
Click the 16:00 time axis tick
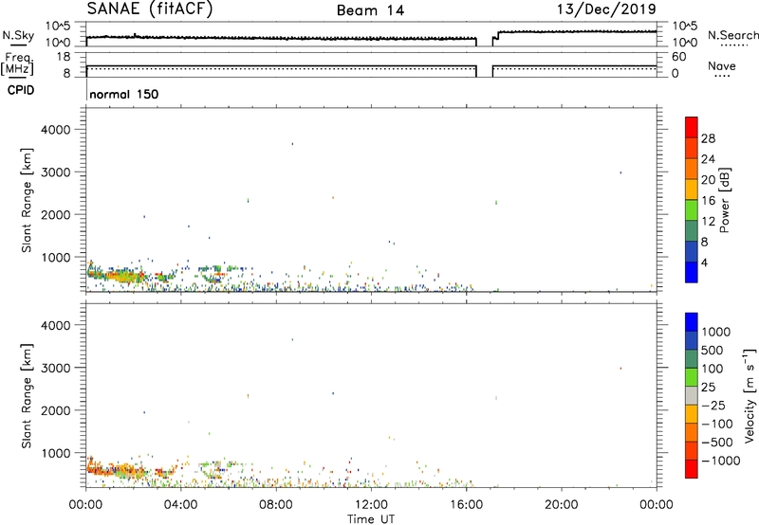click(x=466, y=505)
